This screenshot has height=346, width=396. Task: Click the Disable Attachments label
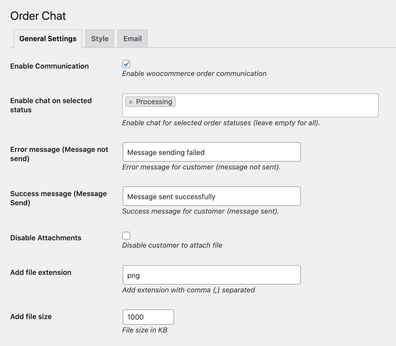[x=46, y=238]
